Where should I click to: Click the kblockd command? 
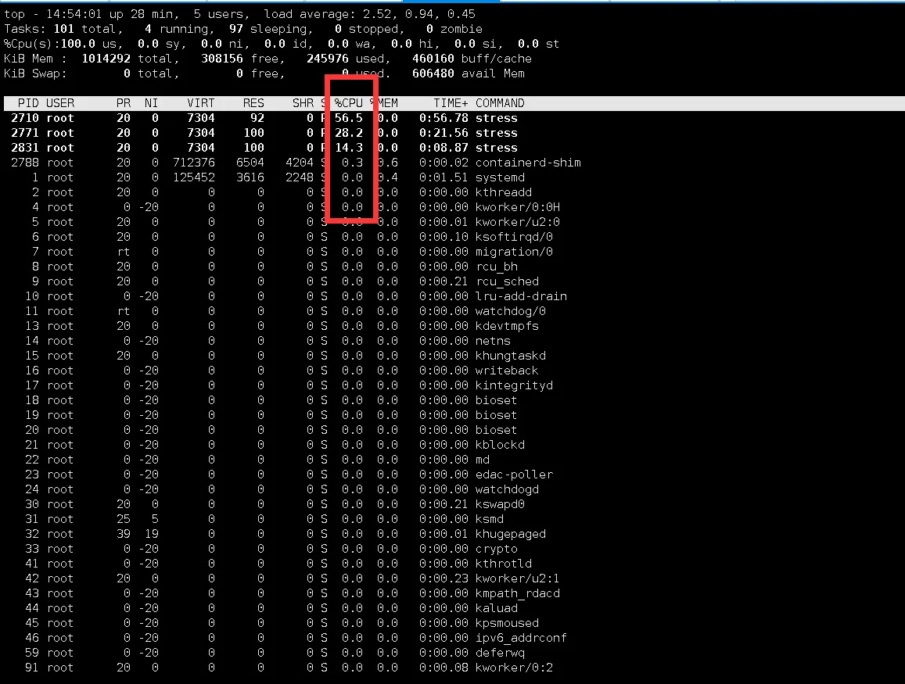[x=500, y=446]
